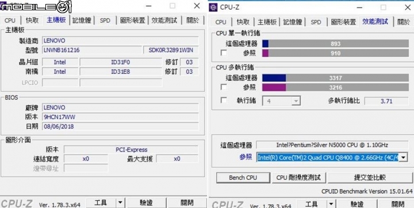Image resolution: width=414 pixels, height=208 pixels.
Task: Click the 連結寬度 field showing x0
Action: coord(86,159)
